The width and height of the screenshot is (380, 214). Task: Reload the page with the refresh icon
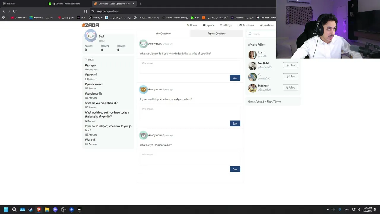click(x=15, y=11)
